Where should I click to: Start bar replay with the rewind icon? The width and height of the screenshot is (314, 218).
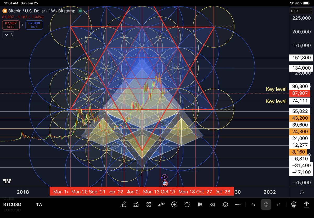point(212,204)
